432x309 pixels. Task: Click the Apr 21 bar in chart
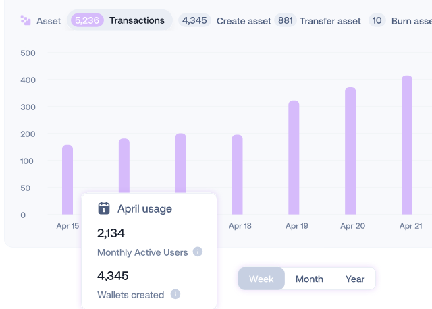point(407,144)
